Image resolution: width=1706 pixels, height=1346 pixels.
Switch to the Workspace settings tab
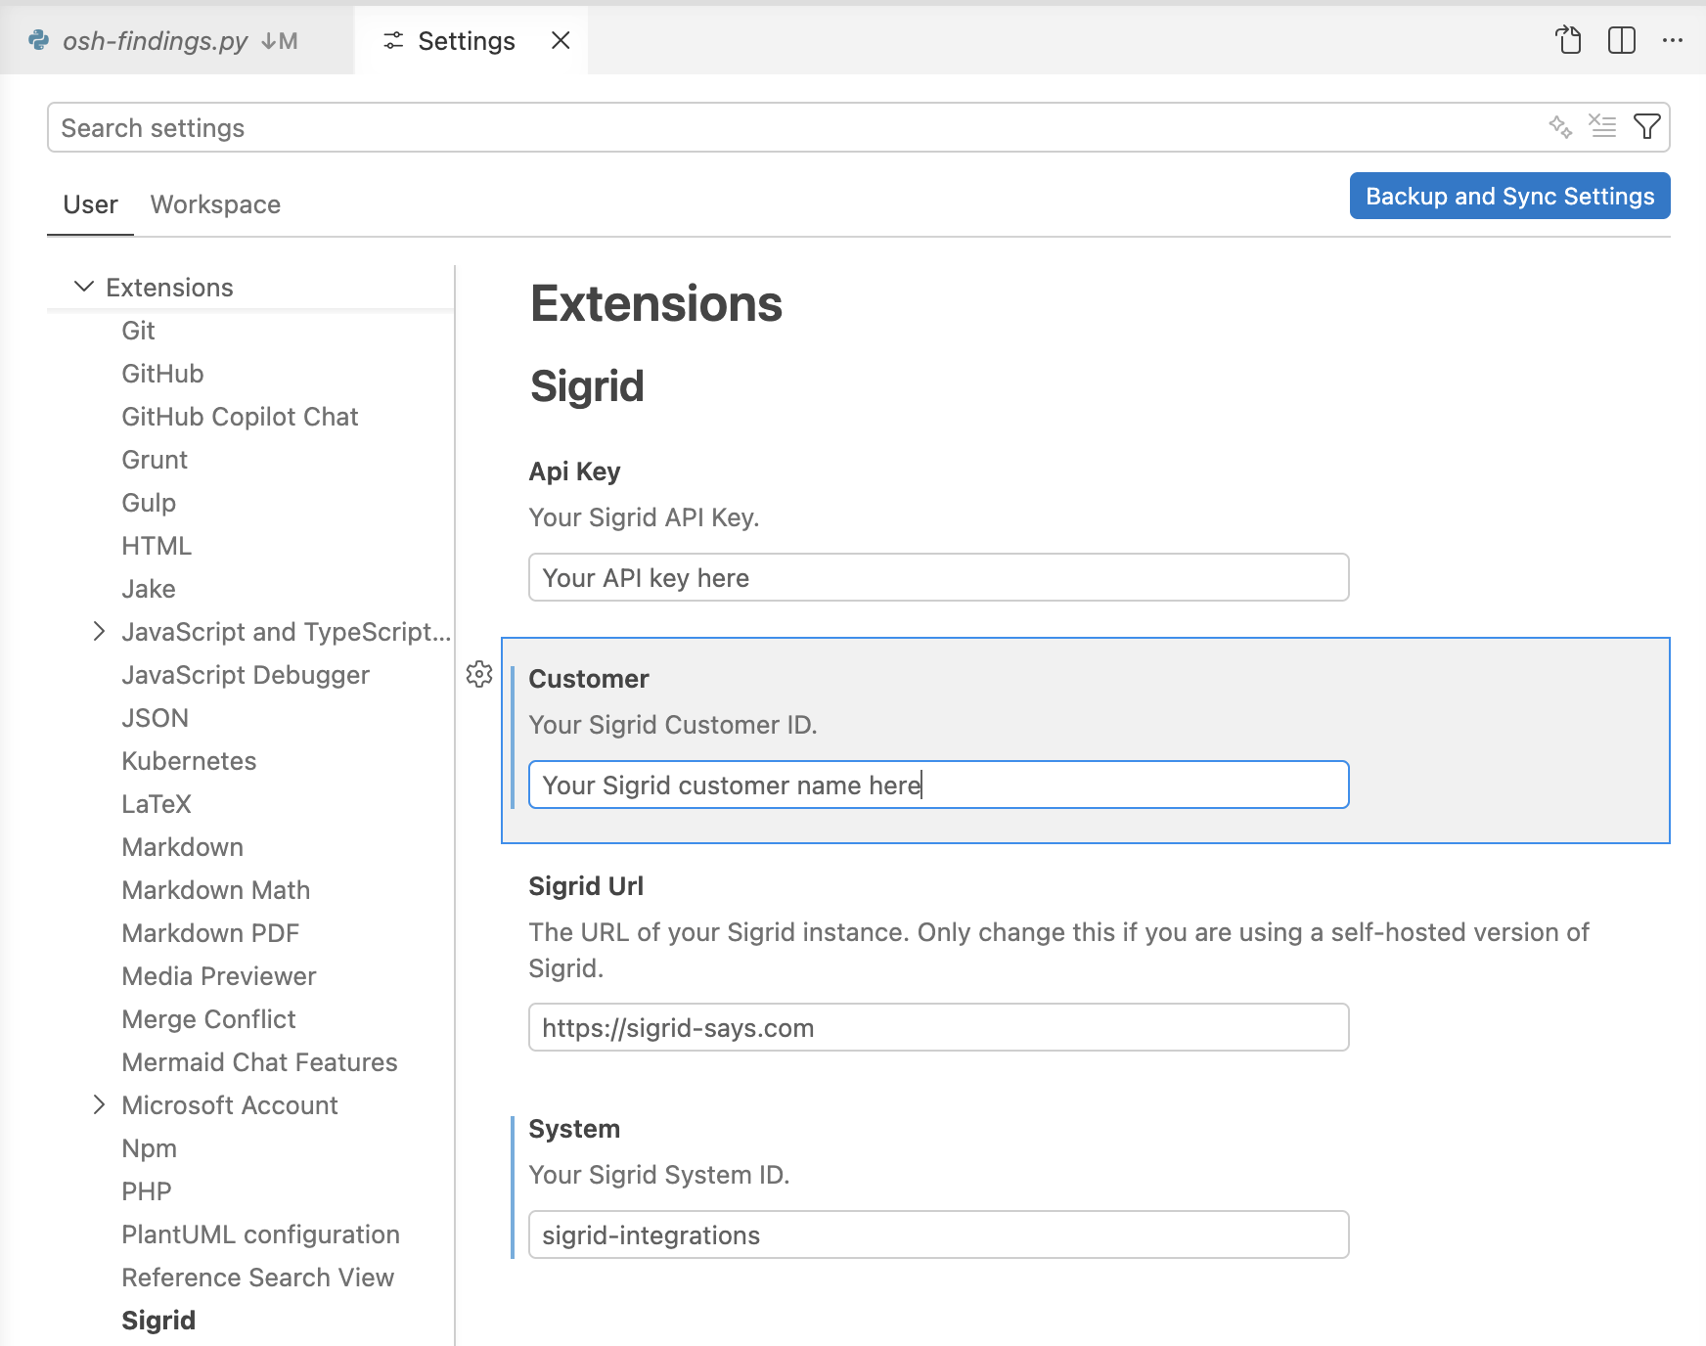(215, 204)
